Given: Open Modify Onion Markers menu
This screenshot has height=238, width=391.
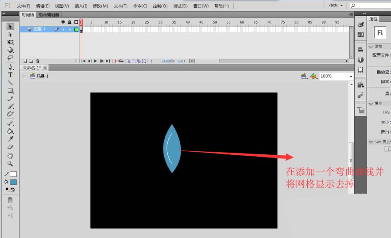Looking at the screenshot, I should click(x=144, y=61).
